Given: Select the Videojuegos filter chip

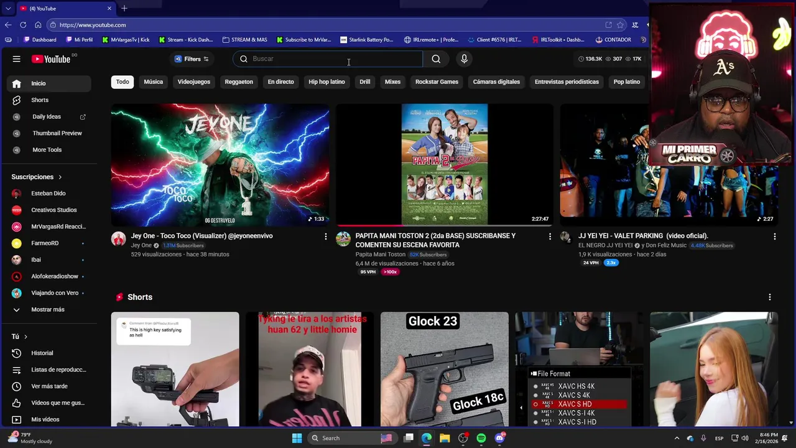Looking at the screenshot, I should (193, 82).
